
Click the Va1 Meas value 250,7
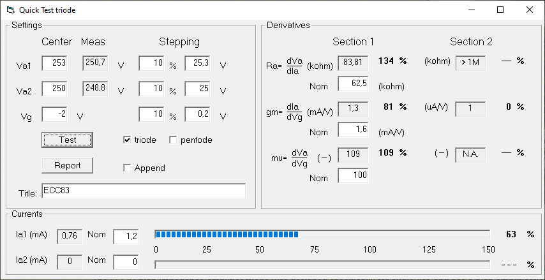95,63
